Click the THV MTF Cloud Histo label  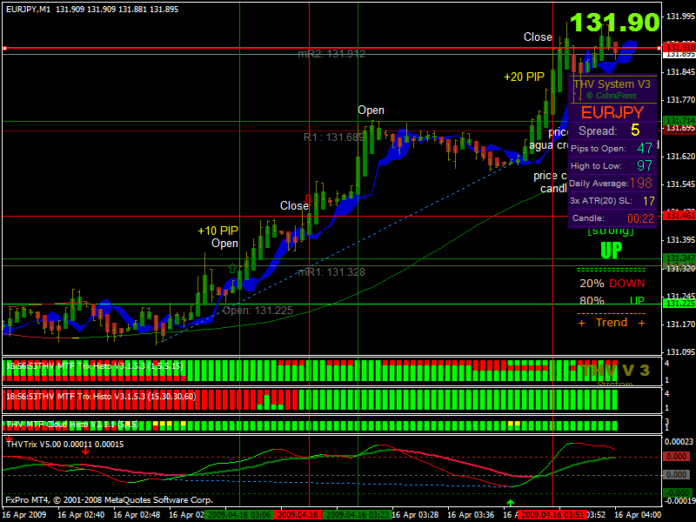72,425
